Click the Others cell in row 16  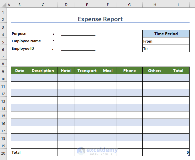point(155,123)
